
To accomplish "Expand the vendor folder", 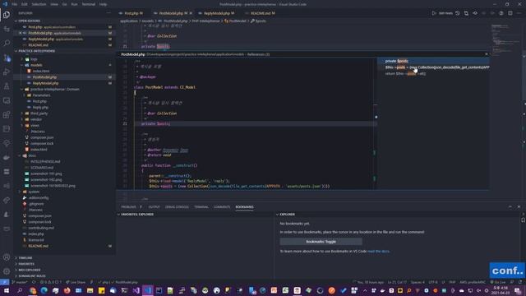I will click(x=36, y=119).
